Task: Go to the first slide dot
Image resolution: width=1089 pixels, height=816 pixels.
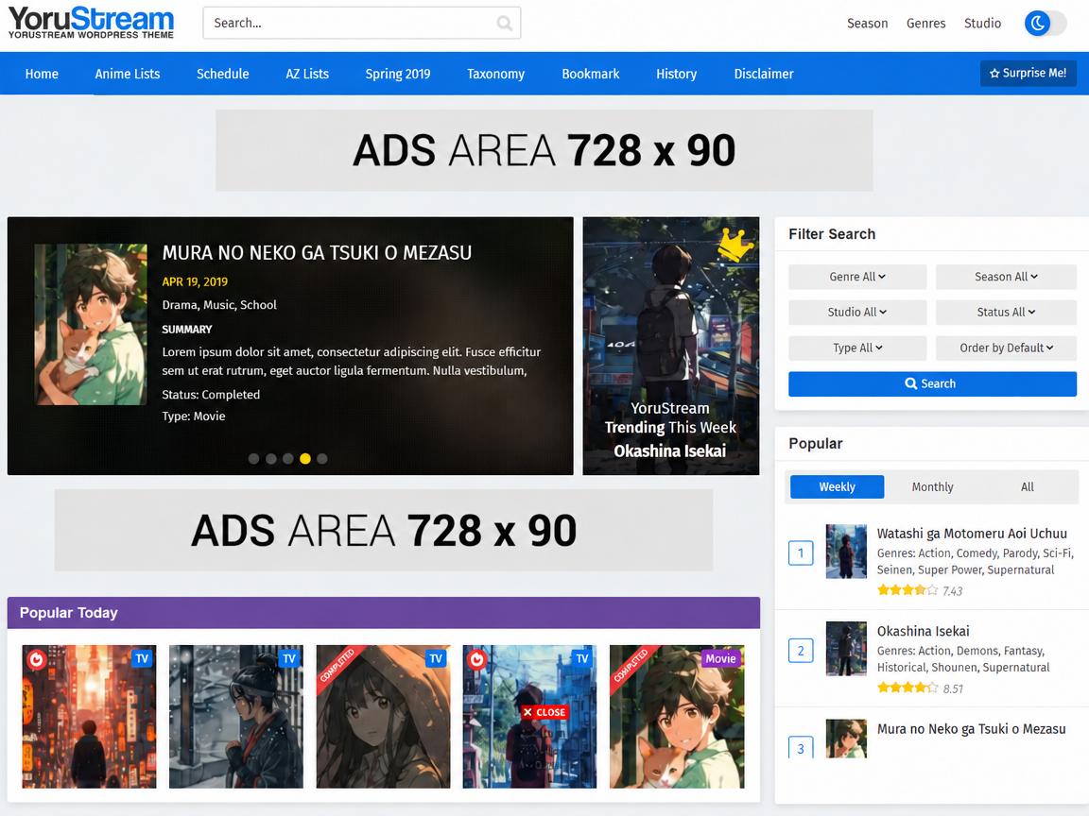Action: coord(253,459)
